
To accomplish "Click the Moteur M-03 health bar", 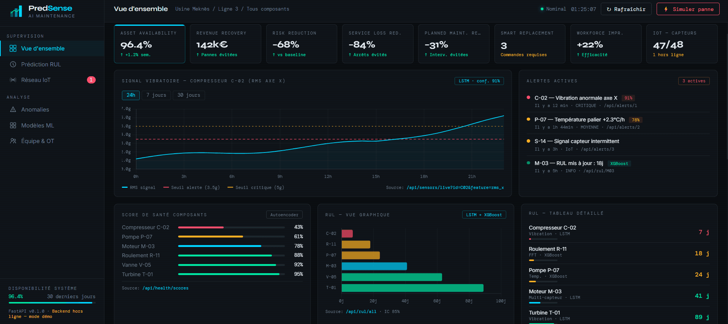I will [x=231, y=246].
